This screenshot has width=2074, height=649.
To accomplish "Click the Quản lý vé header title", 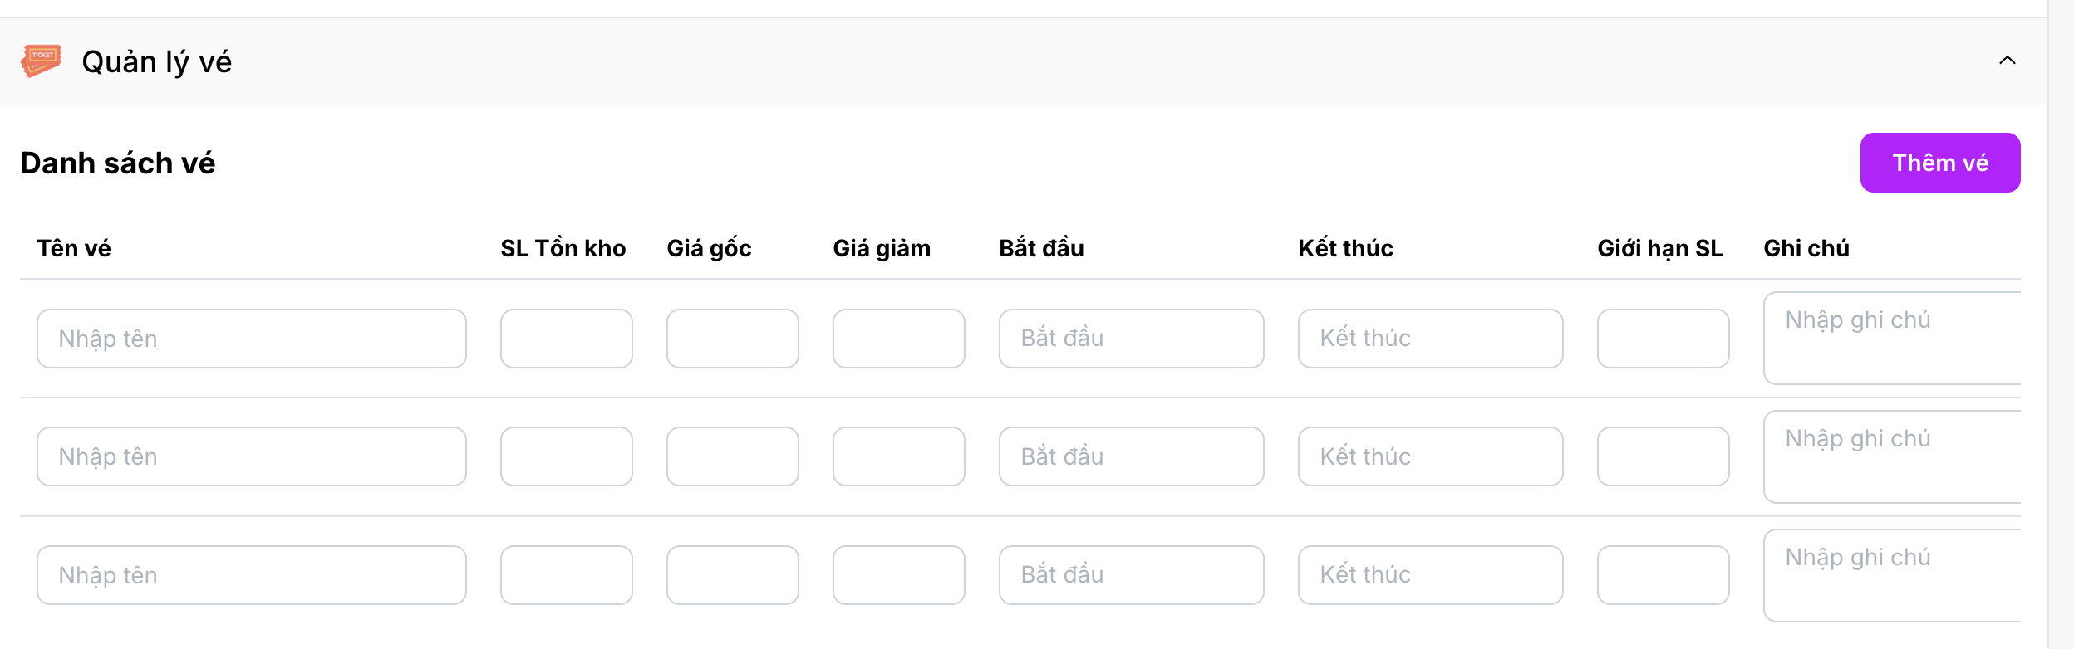I will tap(157, 62).
